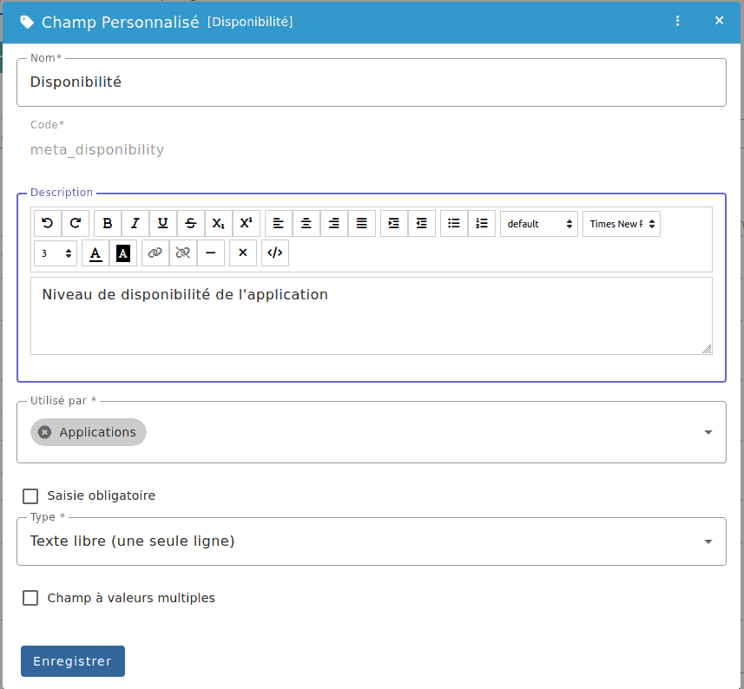
Task: Insert a hyperlink using the link icon
Action: coord(155,253)
